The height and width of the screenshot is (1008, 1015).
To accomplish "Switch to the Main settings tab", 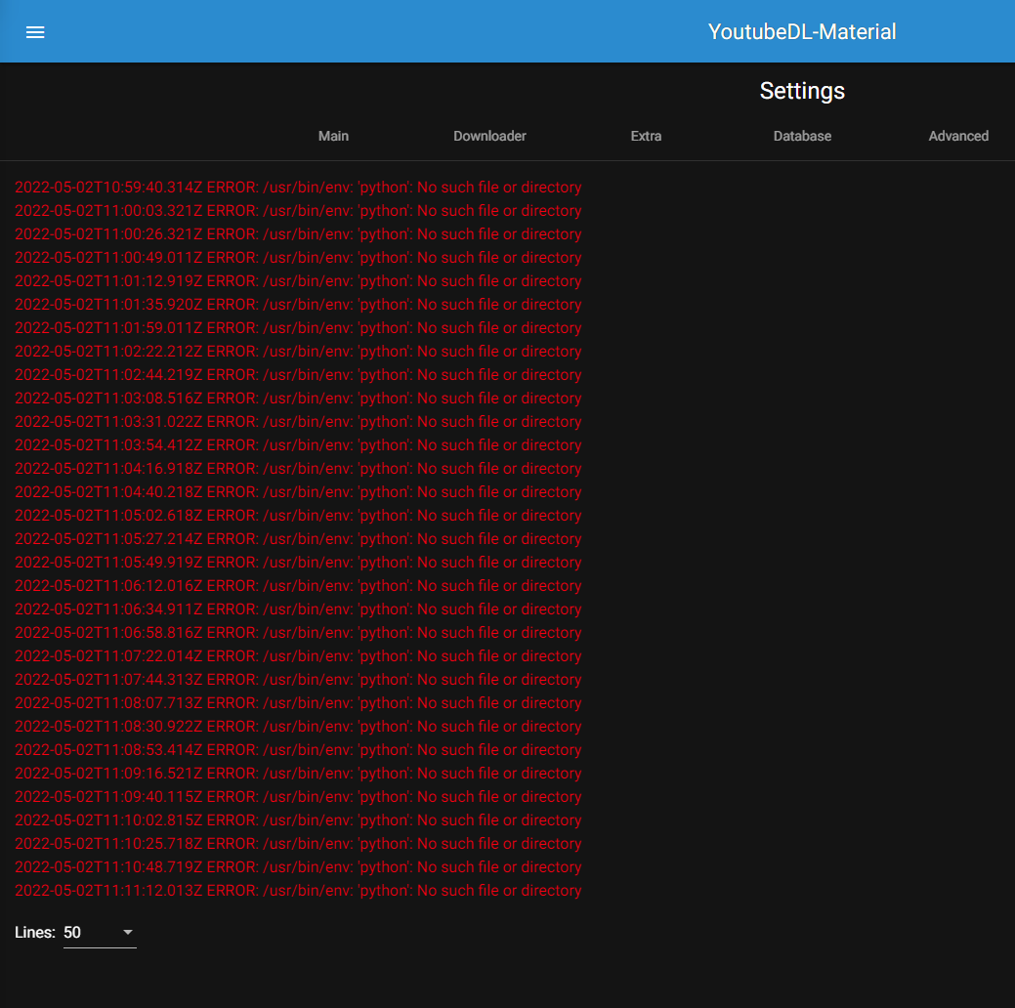I will (x=333, y=136).
